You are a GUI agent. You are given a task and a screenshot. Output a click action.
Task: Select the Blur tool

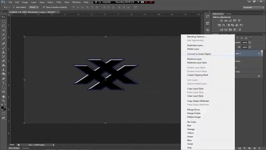click(3, 70)
